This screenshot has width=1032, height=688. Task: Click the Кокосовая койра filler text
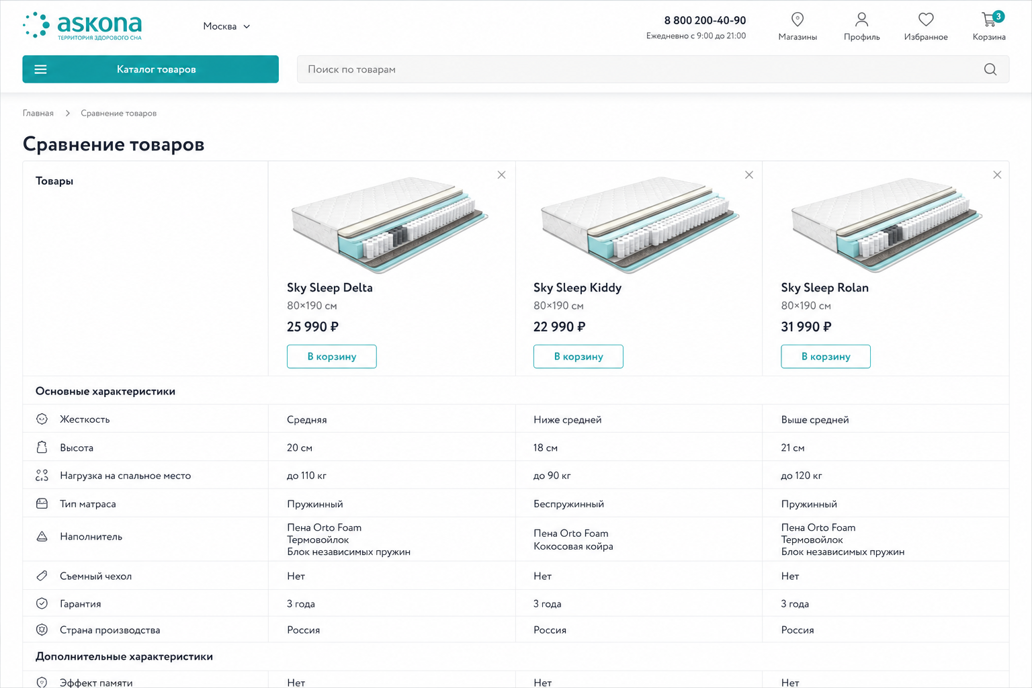[x=574, y=546]
